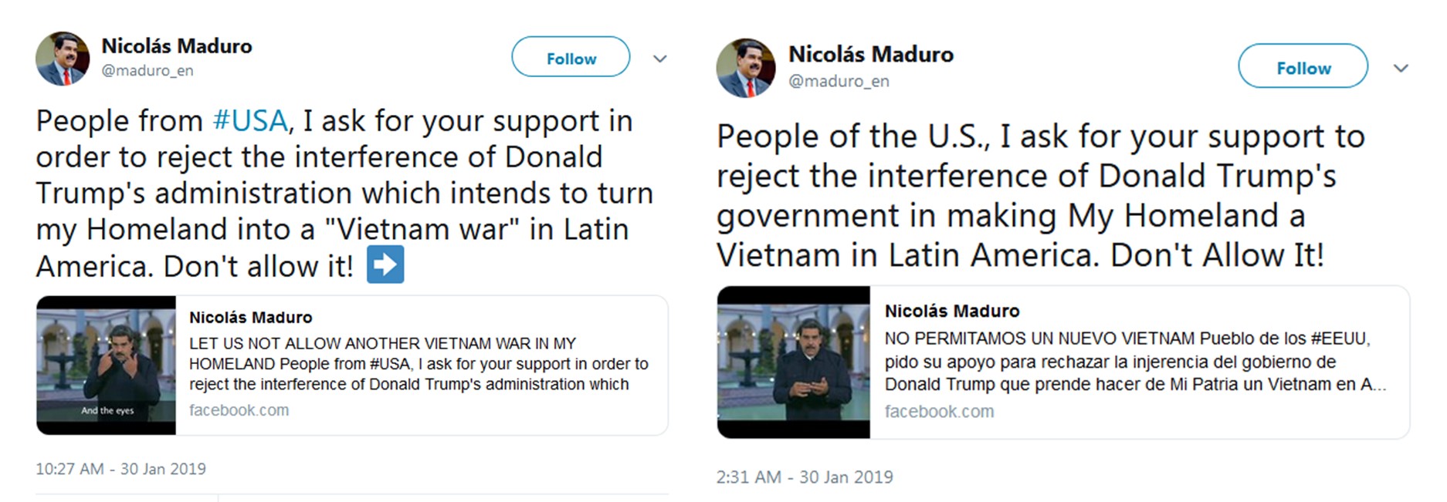Click Nicolás Maduro's profile picture on left tweet
Viewport: 1447px width, 502px height.
tap(64, 58)
